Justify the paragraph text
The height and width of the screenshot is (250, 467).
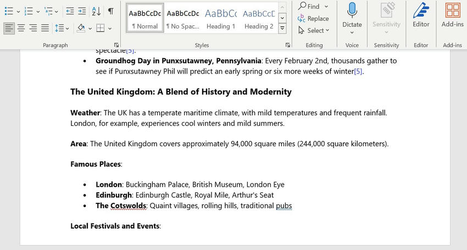[x=45, y=29]
